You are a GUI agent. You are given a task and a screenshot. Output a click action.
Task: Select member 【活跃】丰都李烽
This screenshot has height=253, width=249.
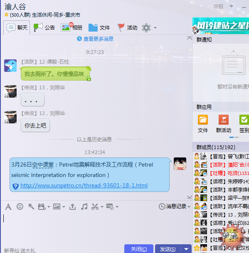(x=221, y=190)
